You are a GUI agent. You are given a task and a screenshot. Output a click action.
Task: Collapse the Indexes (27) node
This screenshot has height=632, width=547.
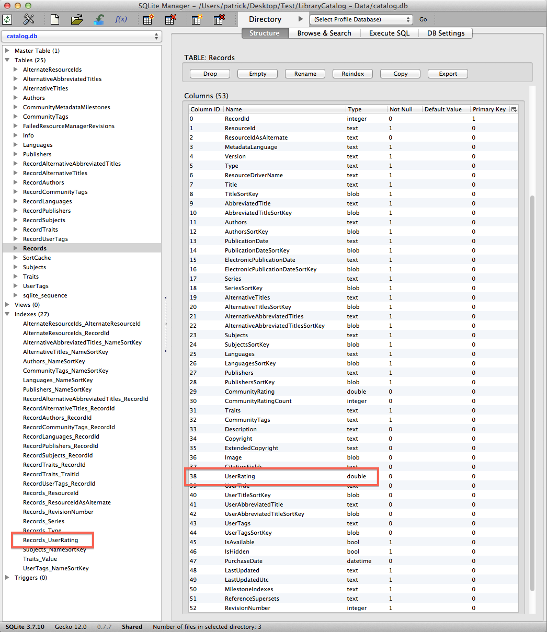[7, 314]
